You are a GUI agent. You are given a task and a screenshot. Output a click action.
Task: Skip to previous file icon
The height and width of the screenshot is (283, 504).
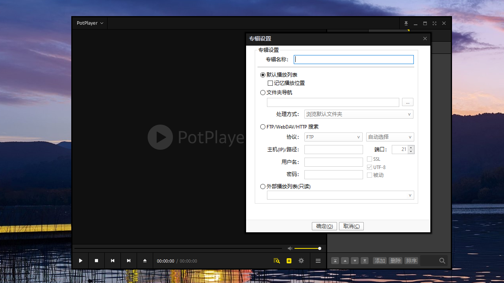click(x=112, y=261)
